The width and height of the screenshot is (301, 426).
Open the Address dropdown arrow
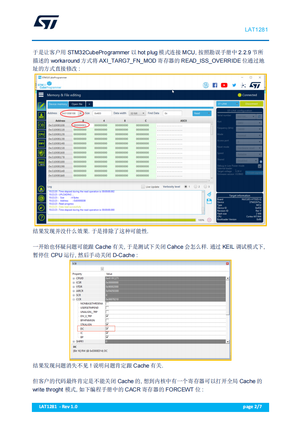click(x=81, y=113)
